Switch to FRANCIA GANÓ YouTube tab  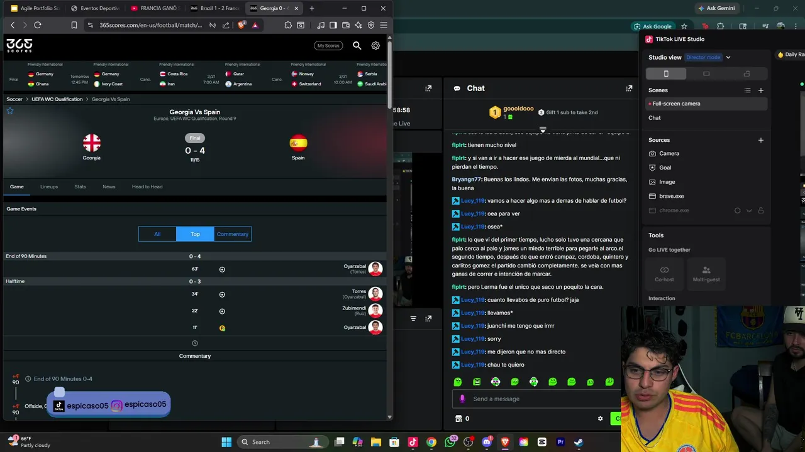[x=154, y=8]
